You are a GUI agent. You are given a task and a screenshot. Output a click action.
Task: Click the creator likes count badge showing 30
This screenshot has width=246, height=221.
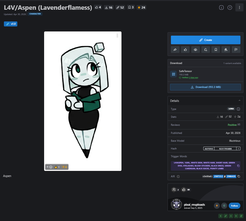click(186, 190)
